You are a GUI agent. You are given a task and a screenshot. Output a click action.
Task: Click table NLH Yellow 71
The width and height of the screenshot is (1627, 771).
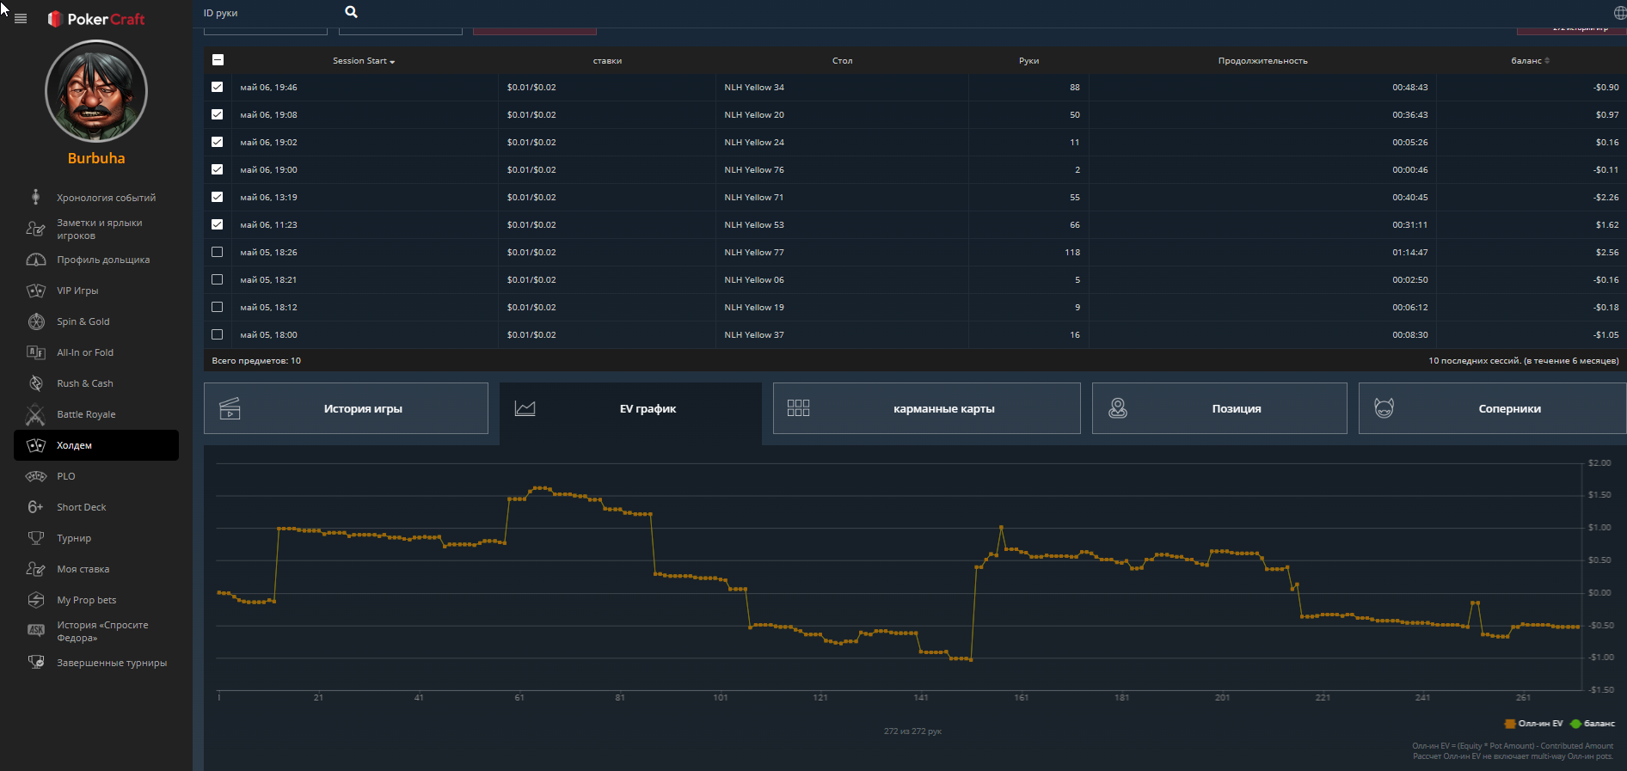[754, 198]
